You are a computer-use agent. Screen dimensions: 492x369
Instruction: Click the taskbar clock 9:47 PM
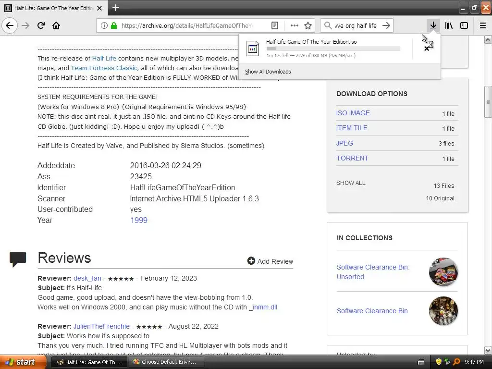(474, 362)
